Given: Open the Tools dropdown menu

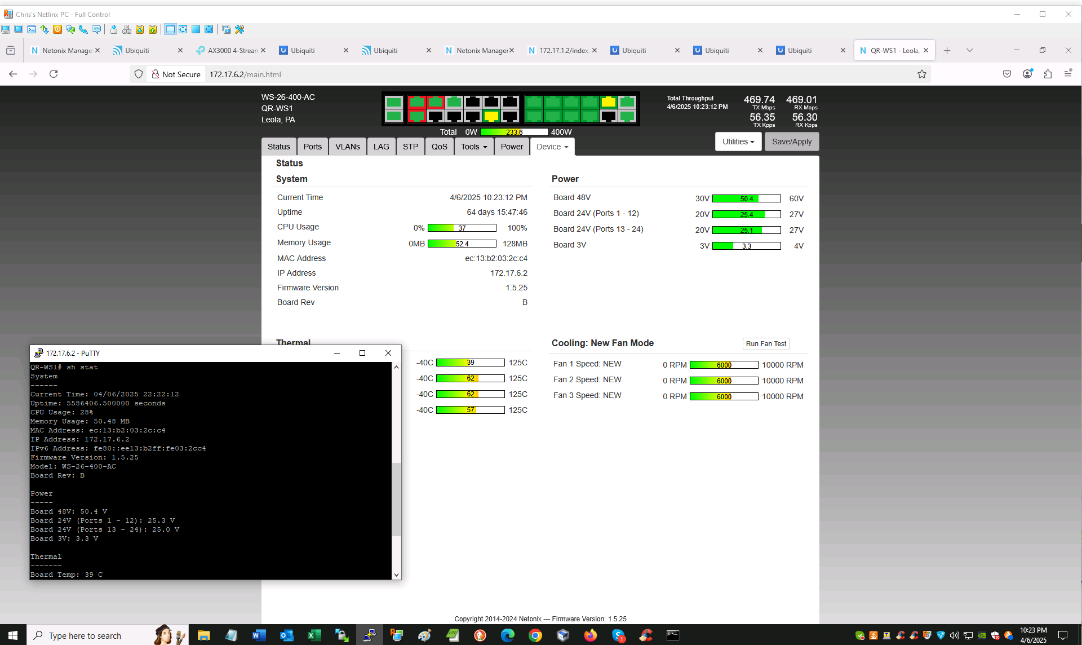Looking at the screenshot, I should (x=473, y=147).
